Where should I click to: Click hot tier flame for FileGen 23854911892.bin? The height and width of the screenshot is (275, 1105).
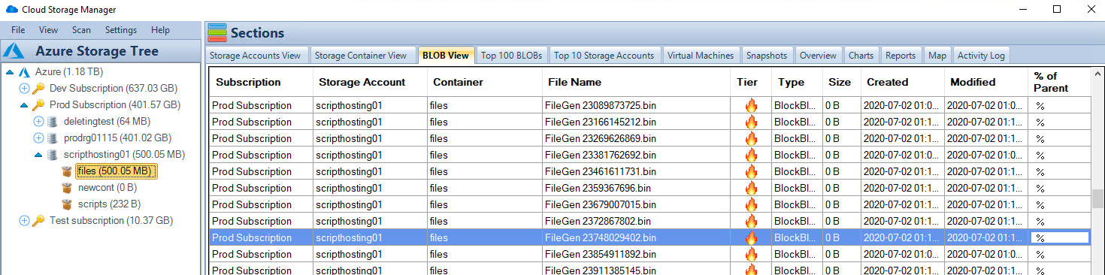pyautogui.click(x=751, y=255)
